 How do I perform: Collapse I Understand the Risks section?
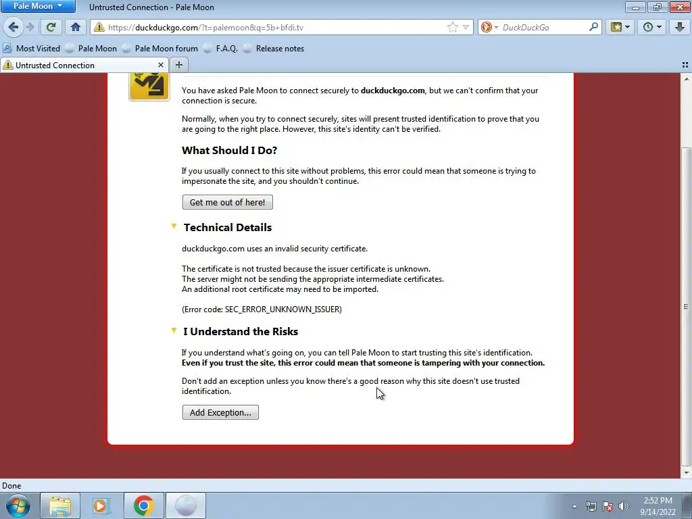(174, 330)
